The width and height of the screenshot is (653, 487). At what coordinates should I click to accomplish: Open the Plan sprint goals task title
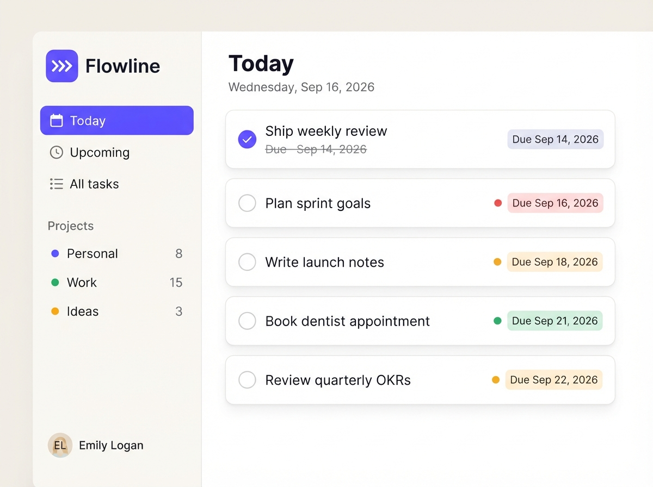[x=318, y=203]
